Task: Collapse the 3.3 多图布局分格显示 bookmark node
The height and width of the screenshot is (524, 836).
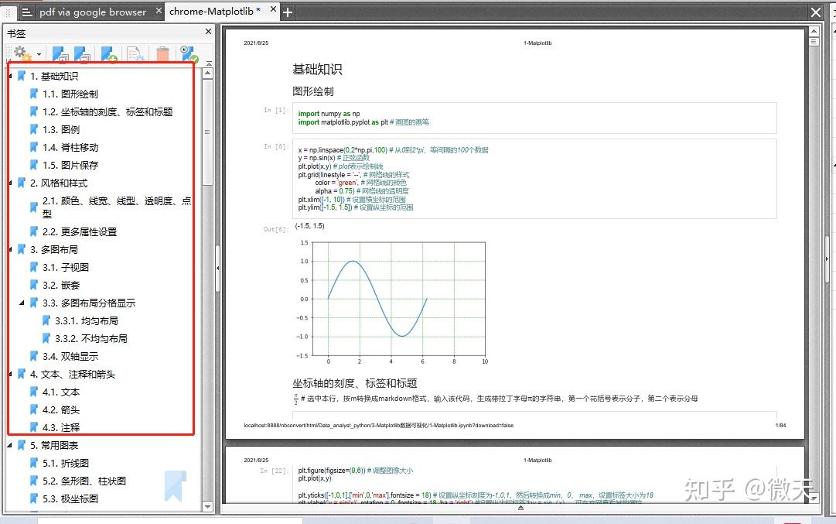Action: click(x=22, y=303)
